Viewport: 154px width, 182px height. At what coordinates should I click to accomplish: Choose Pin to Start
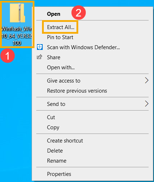(x=60, y=37)
